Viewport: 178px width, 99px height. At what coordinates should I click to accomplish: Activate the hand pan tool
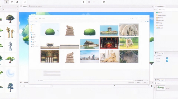12,2
